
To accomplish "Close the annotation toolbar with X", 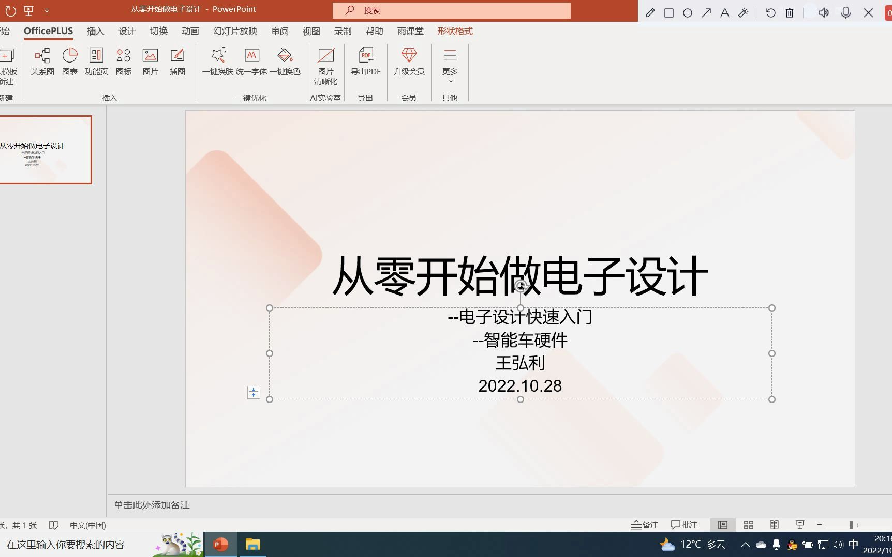I will click(869, 13).
